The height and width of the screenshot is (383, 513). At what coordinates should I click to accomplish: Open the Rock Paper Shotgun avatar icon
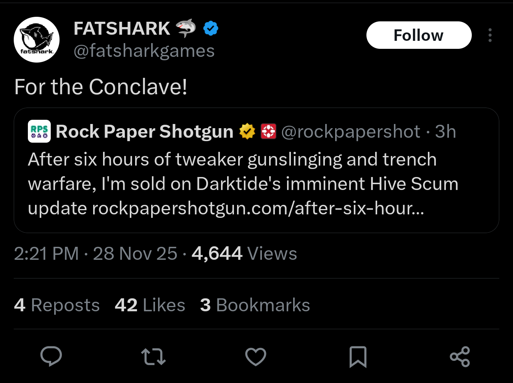[39, 131]
